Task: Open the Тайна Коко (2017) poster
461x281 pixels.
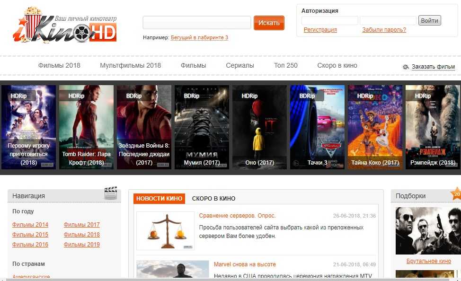Action: point(375,127)
